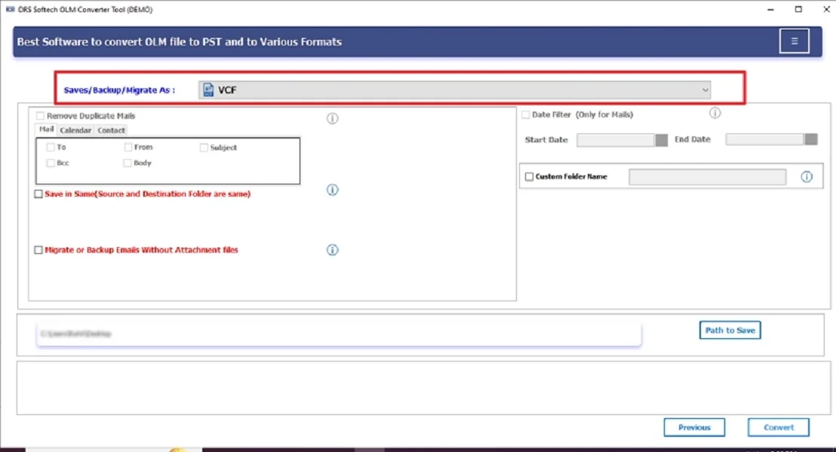Open the hamburger menu in the header
Viewport: 836px width, 452px height.
[793, 41]
